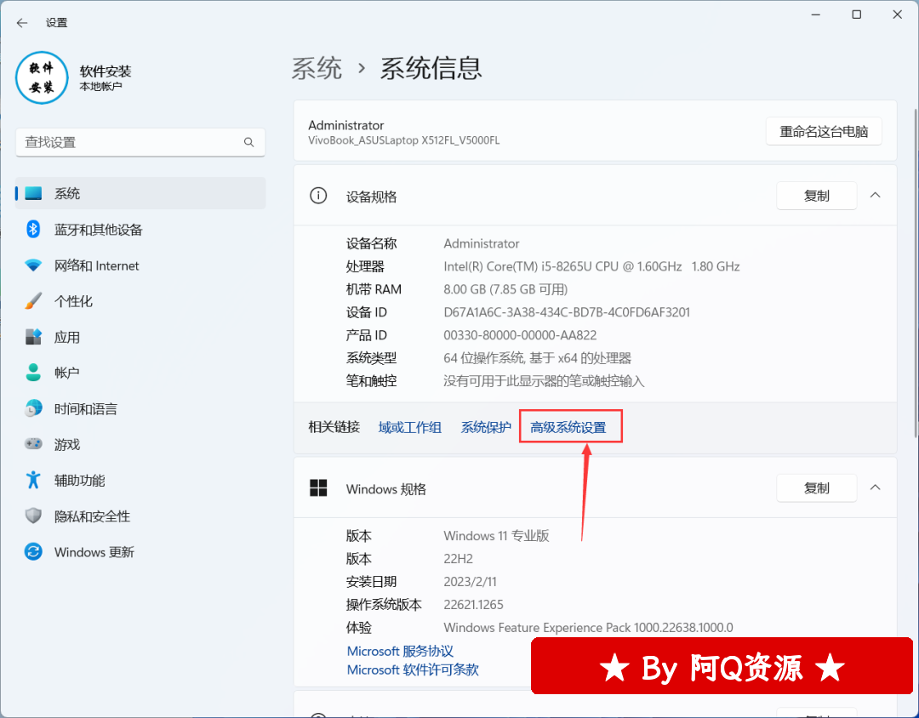
Task: Open Microsoft 服务协议 link
Action: [400, 651]
